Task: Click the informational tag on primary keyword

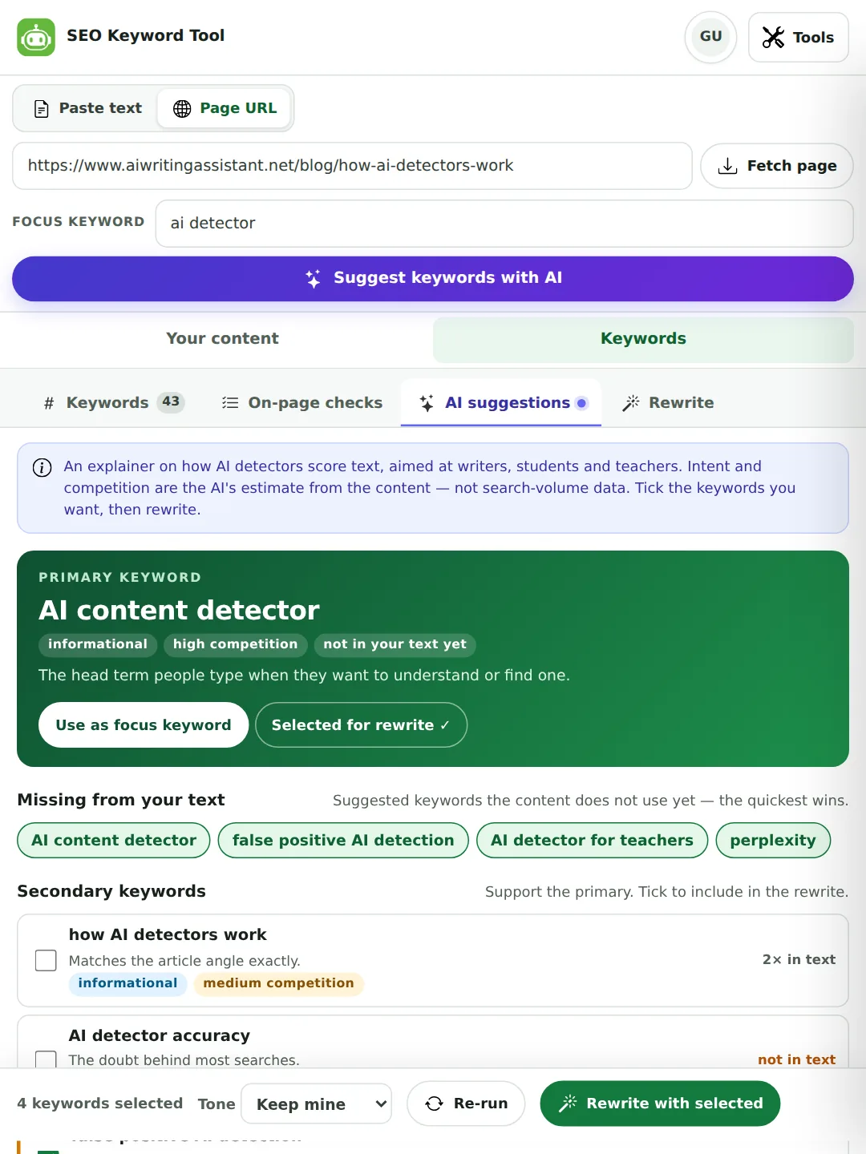Action: point(98,644)
